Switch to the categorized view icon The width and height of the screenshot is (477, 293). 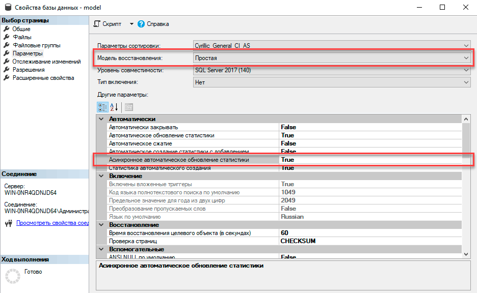[102, 107]
